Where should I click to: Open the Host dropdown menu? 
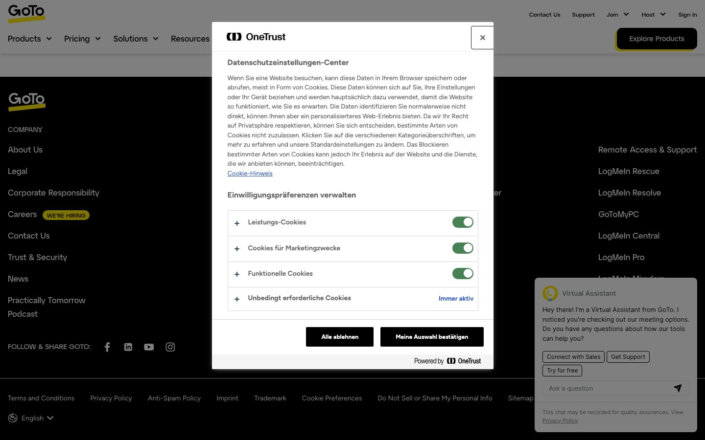(x=654, y=15)
